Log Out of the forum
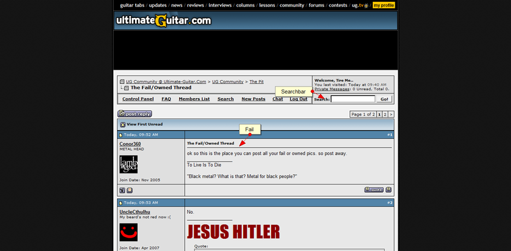Screen dimensions: 511x251 tap(299, 99)
